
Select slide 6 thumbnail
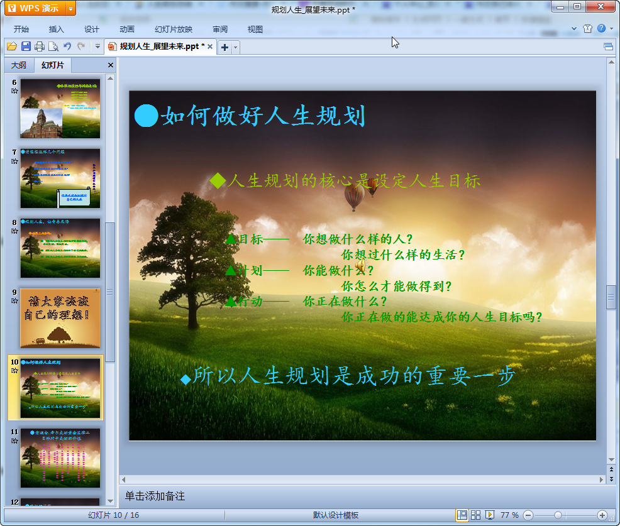pyautogui.click(x=60, y=108)
